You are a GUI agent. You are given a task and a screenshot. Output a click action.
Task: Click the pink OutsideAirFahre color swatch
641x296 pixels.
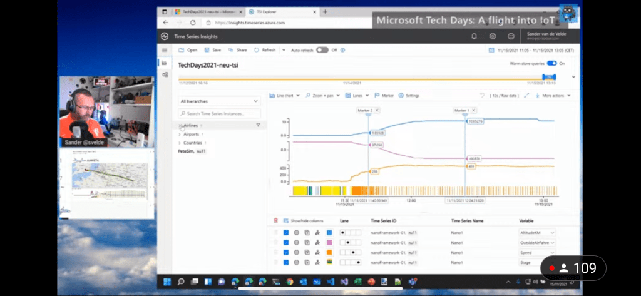coord(329,242)
